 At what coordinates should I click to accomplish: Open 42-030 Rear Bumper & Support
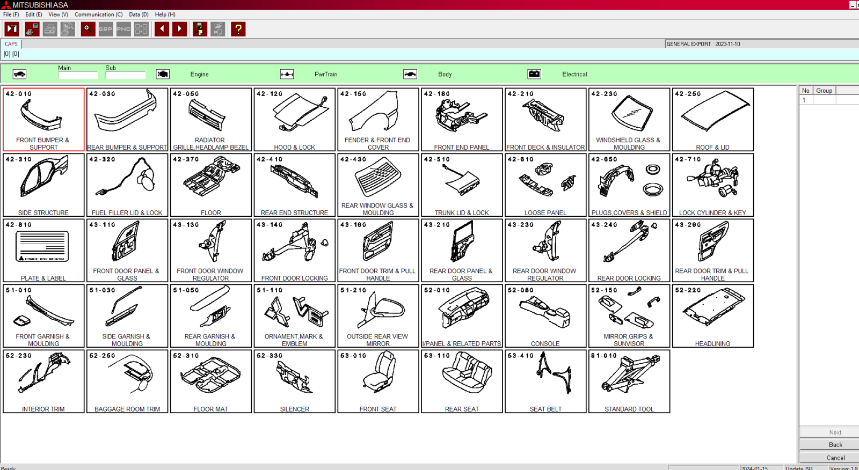(127, 120)
